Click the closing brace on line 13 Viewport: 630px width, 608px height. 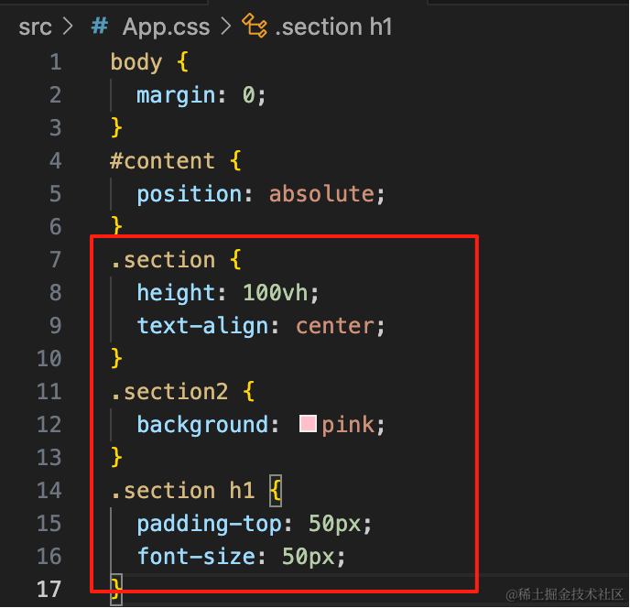tap(116, 457)
